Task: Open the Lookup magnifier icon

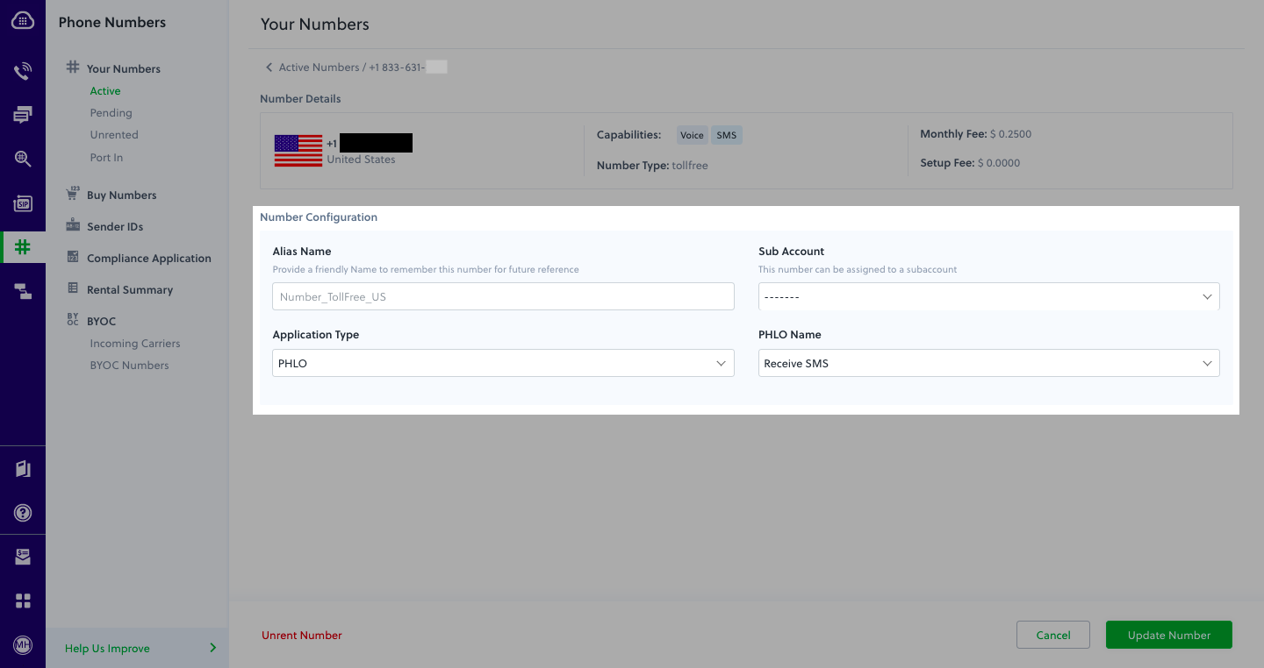Action: click(22, 159)
